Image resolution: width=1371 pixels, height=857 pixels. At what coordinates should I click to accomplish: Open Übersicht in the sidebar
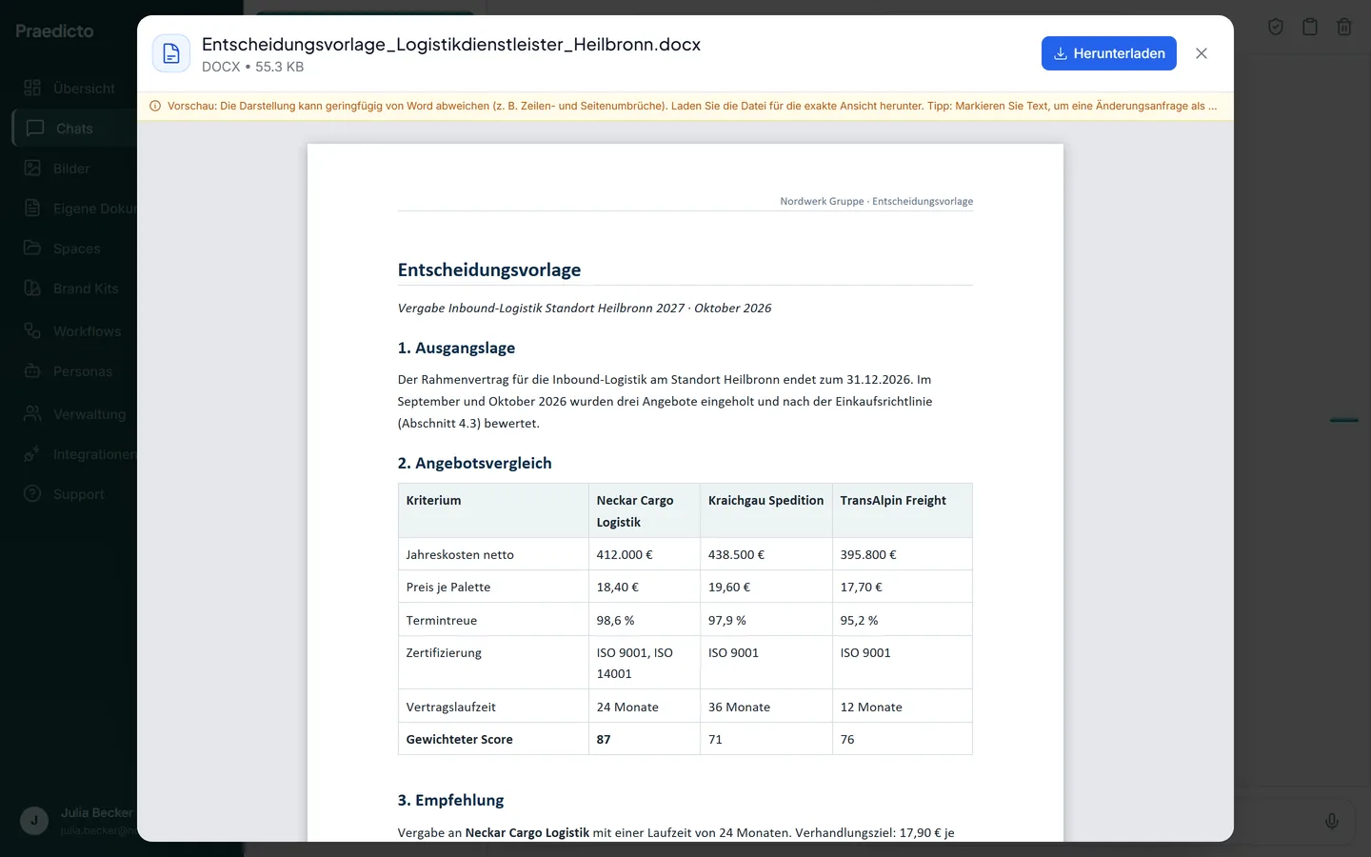click(x=71, y=89)
